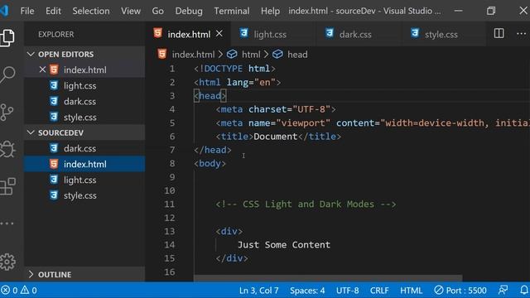Screen dimensions: 530x298
Task: Click the horizontal scrollbar in editor
Action: (x=328, y=278)
